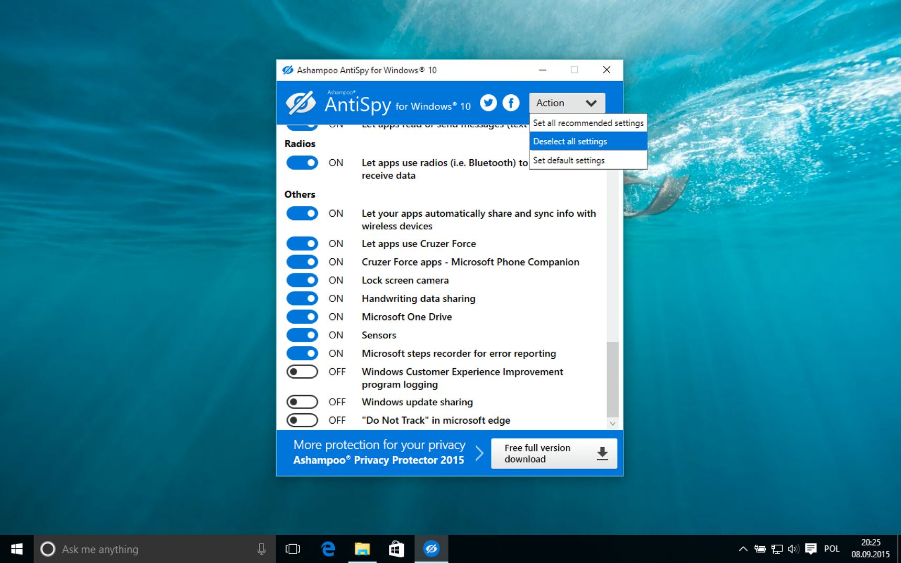Click the settings list scrollbar thumb

612,379
